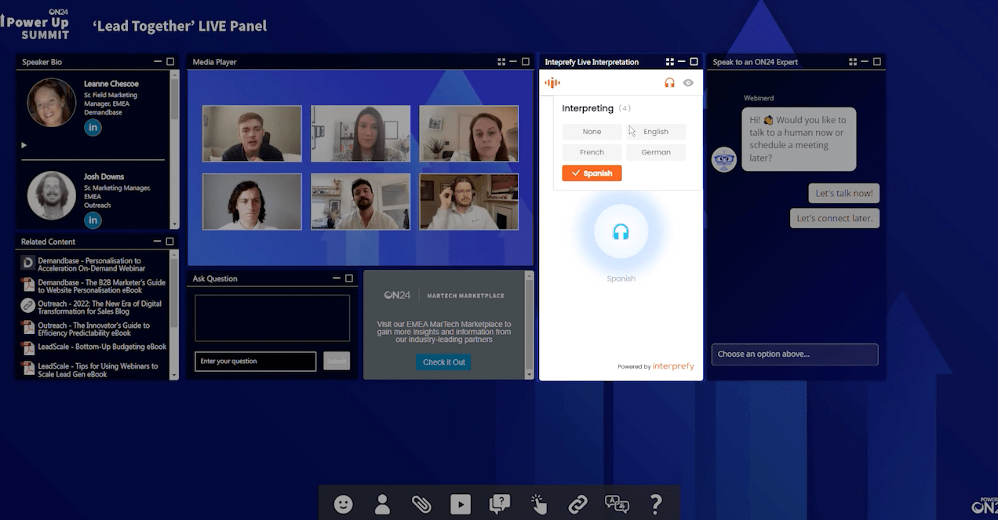The width and height of the screenshot is (998, 520).
Task: Click the Check it Out button
Action: pos(443,362)
